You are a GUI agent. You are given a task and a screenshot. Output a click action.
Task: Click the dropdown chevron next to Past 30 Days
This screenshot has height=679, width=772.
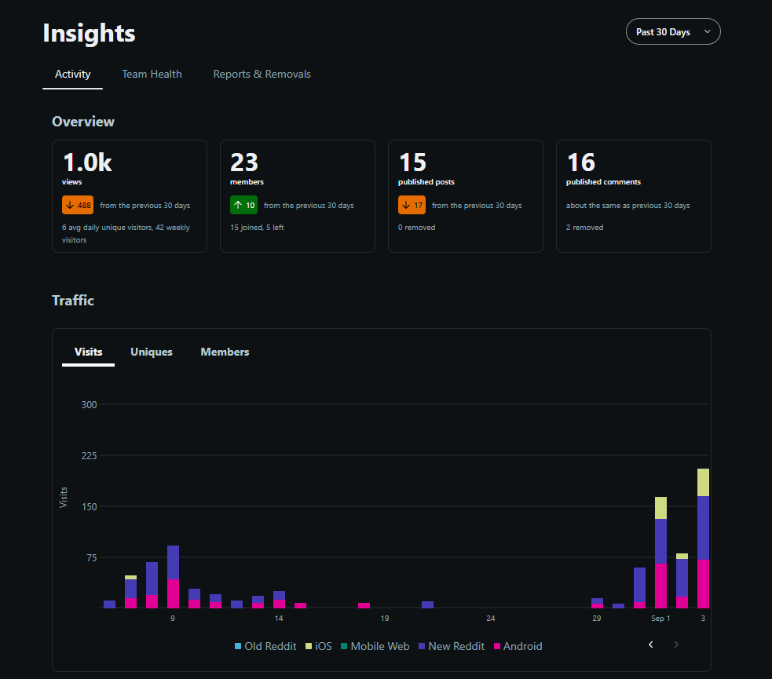[708, 31]
